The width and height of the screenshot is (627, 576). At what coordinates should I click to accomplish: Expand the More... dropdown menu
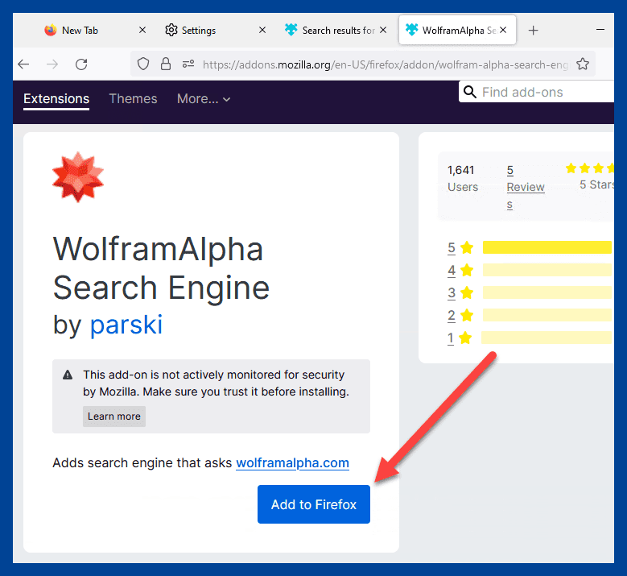(204, 99)
